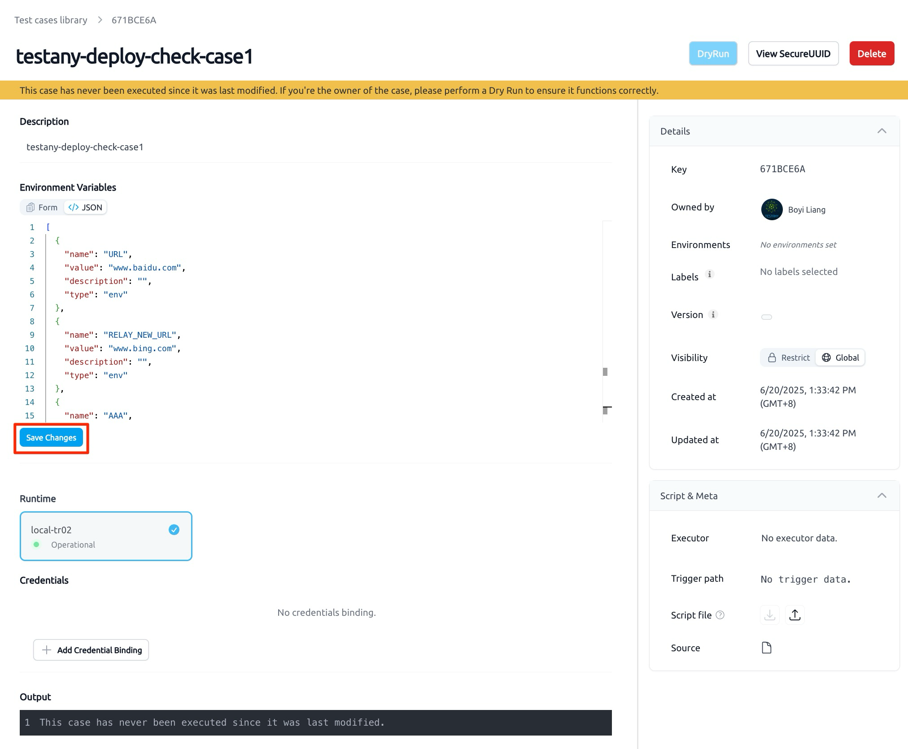The height and width of the screenshot is (749, 908).
Task: Set visibility to Global
Action: pyautogui.click(x=840, y=357)
